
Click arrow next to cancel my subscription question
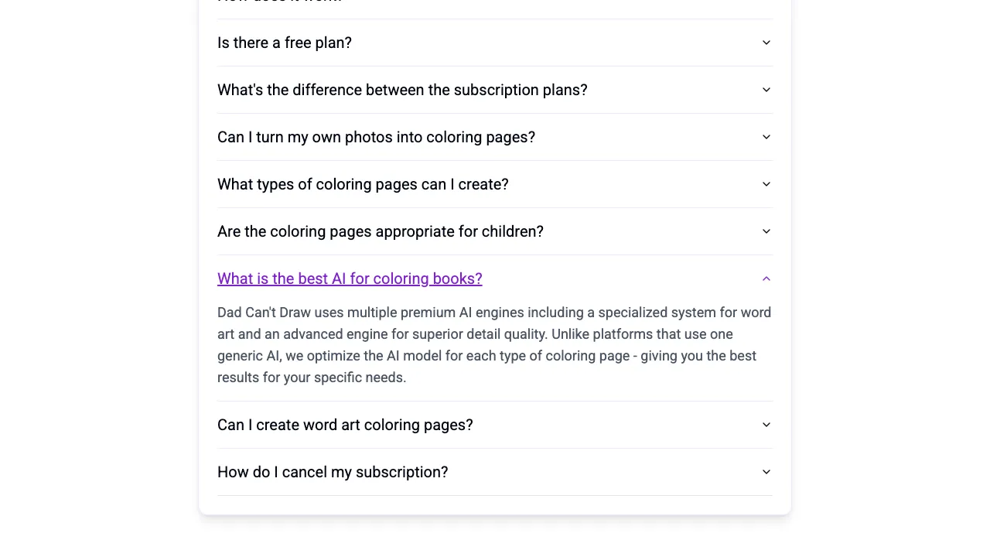pyautogui.click(x=766, y=472)
